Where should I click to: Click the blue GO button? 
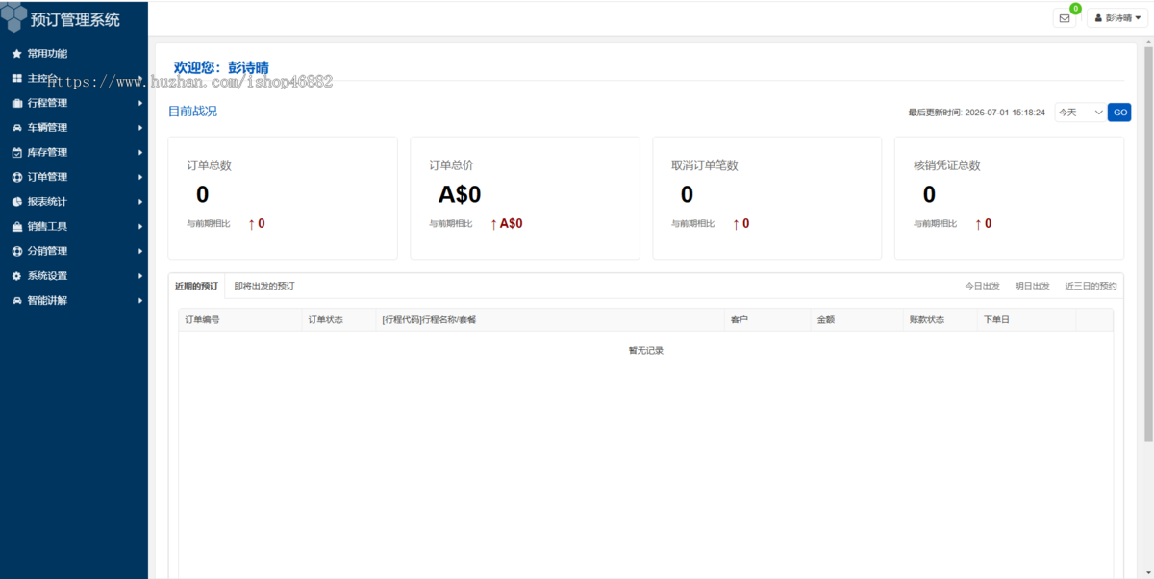(1119, 113)
